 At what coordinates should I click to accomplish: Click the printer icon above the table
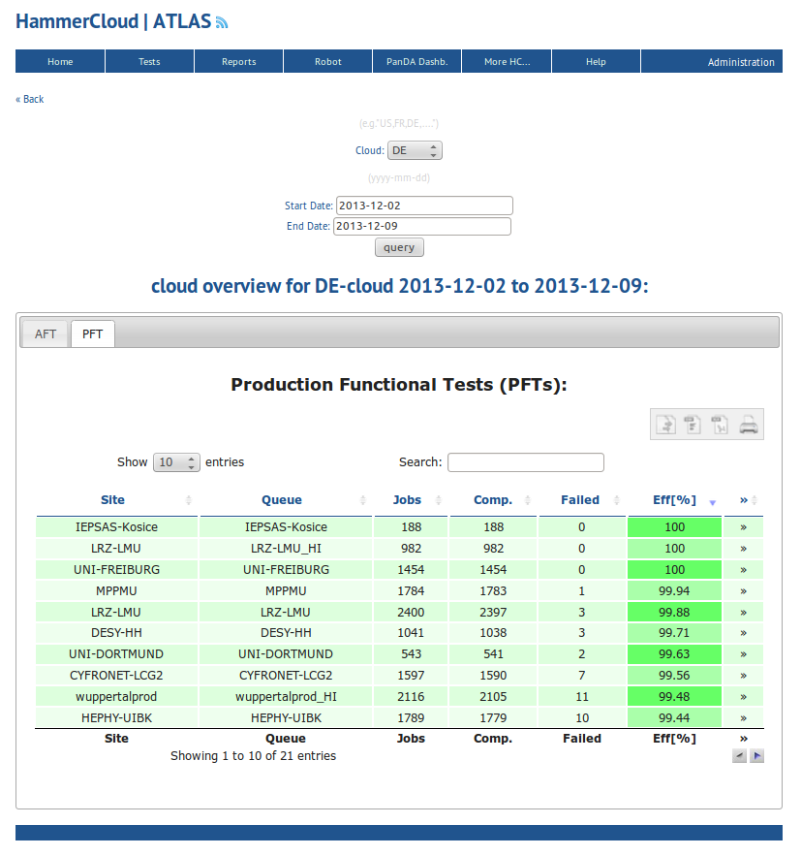(x=748, y=425)
